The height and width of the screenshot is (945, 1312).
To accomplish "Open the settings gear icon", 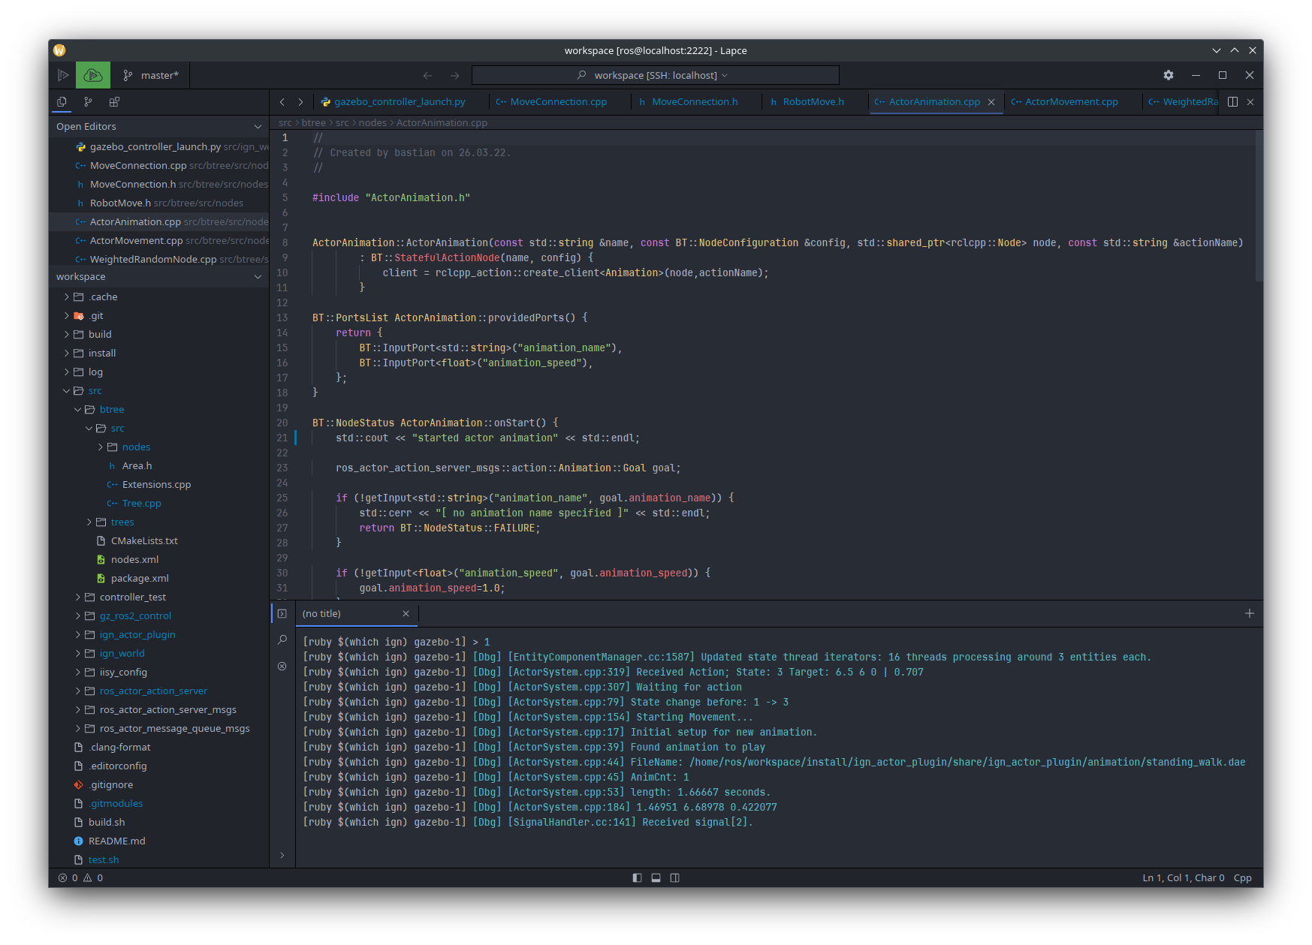I will pyautogui.click(x=1168, y=75).
